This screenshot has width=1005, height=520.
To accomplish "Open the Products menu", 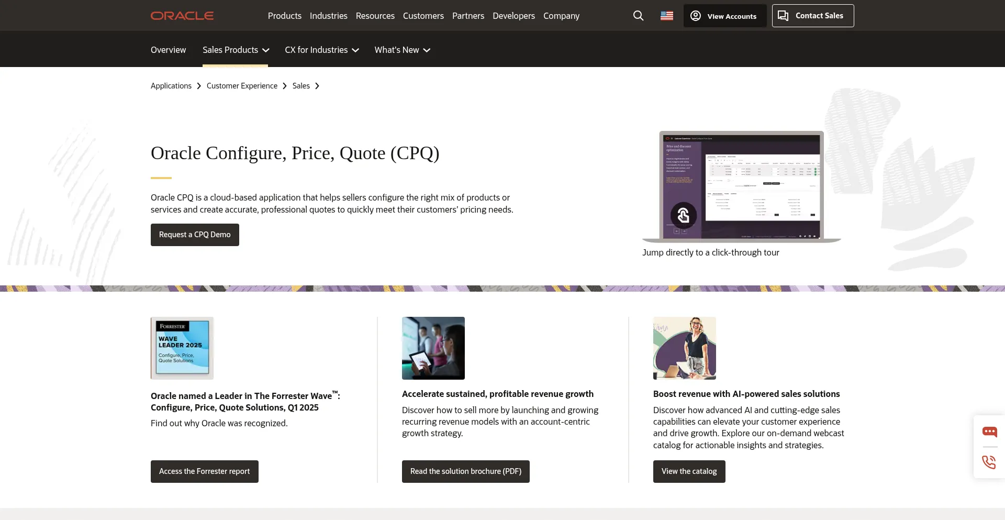I will [x=284, y=16].
